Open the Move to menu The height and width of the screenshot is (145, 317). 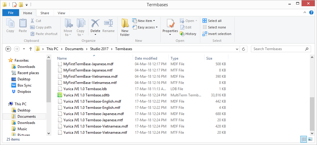tap(68, 27)
